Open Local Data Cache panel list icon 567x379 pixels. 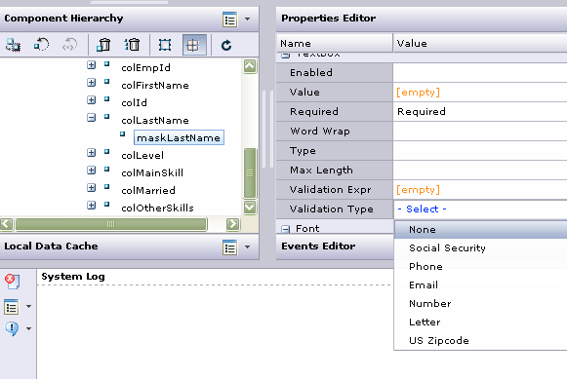click(230, 247)
